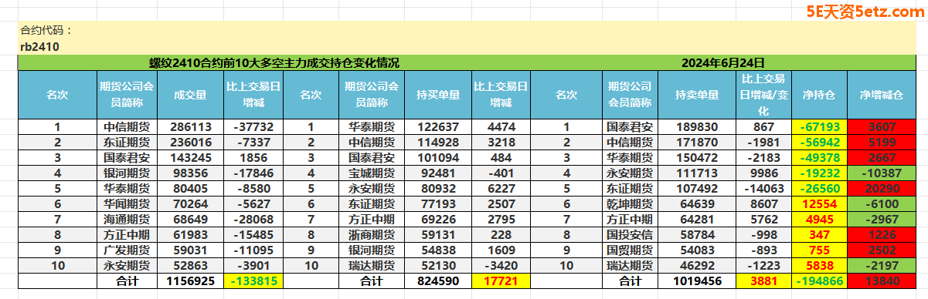Click the net position cell -56942
This screenshot has height=299, width=928.
tap(820, 142)
